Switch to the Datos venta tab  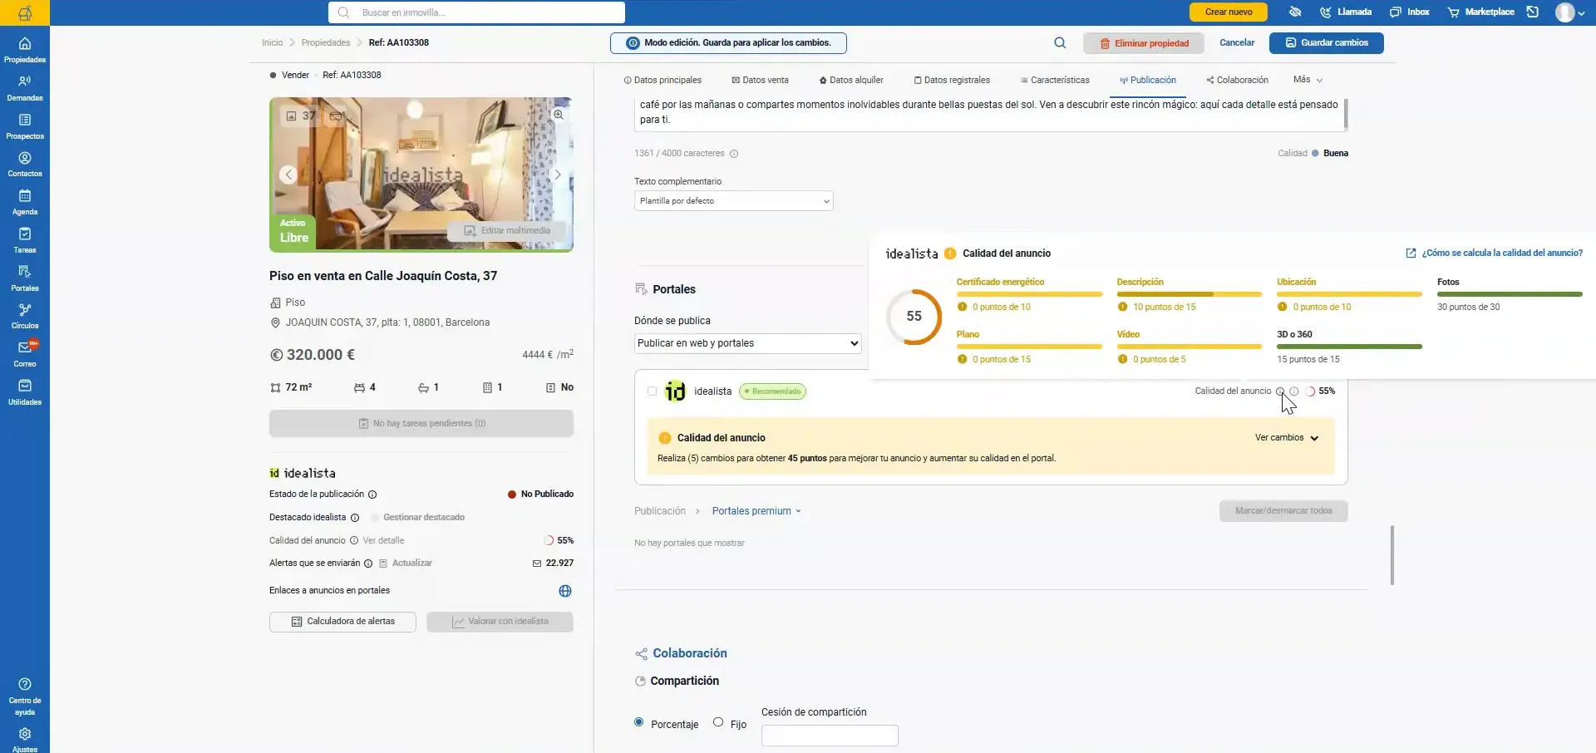(760, 81)
